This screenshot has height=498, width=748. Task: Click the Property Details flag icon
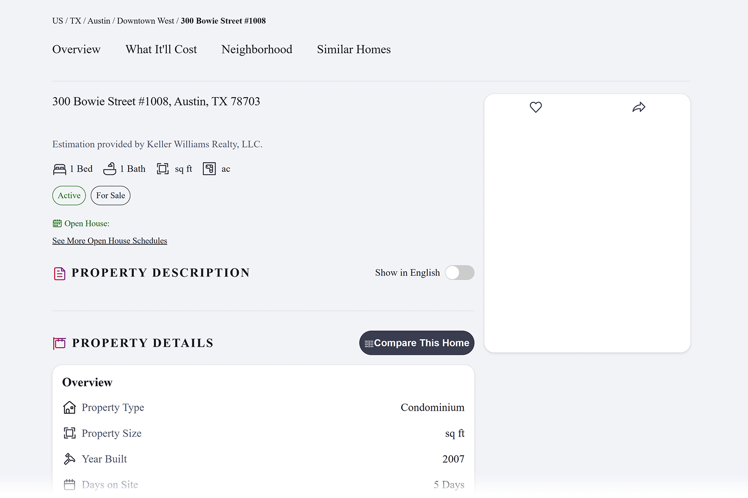[59, 343]
